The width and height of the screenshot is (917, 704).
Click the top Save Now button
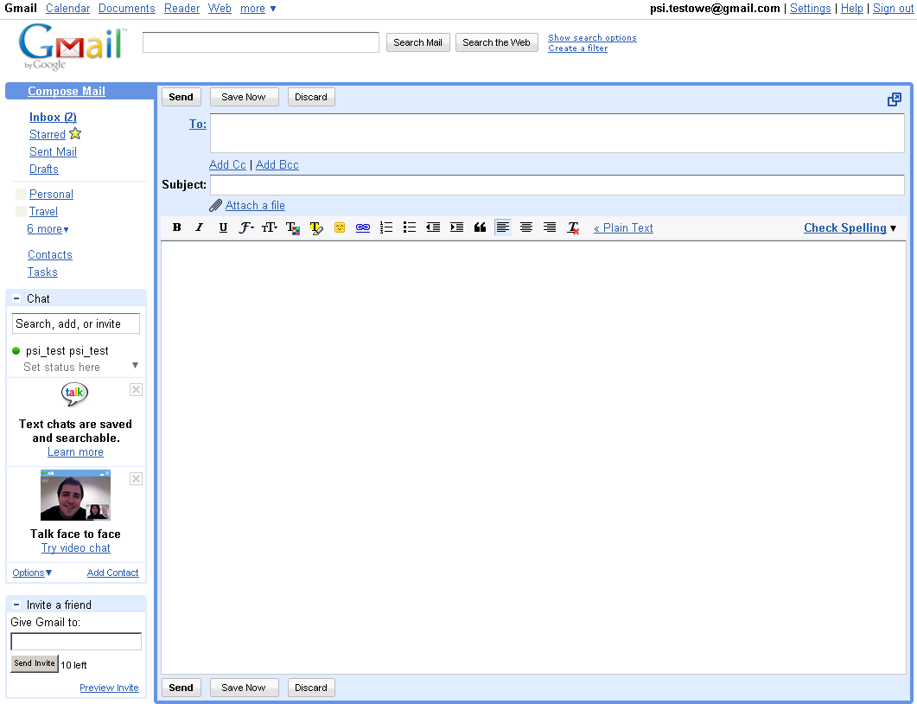point(244,97)
